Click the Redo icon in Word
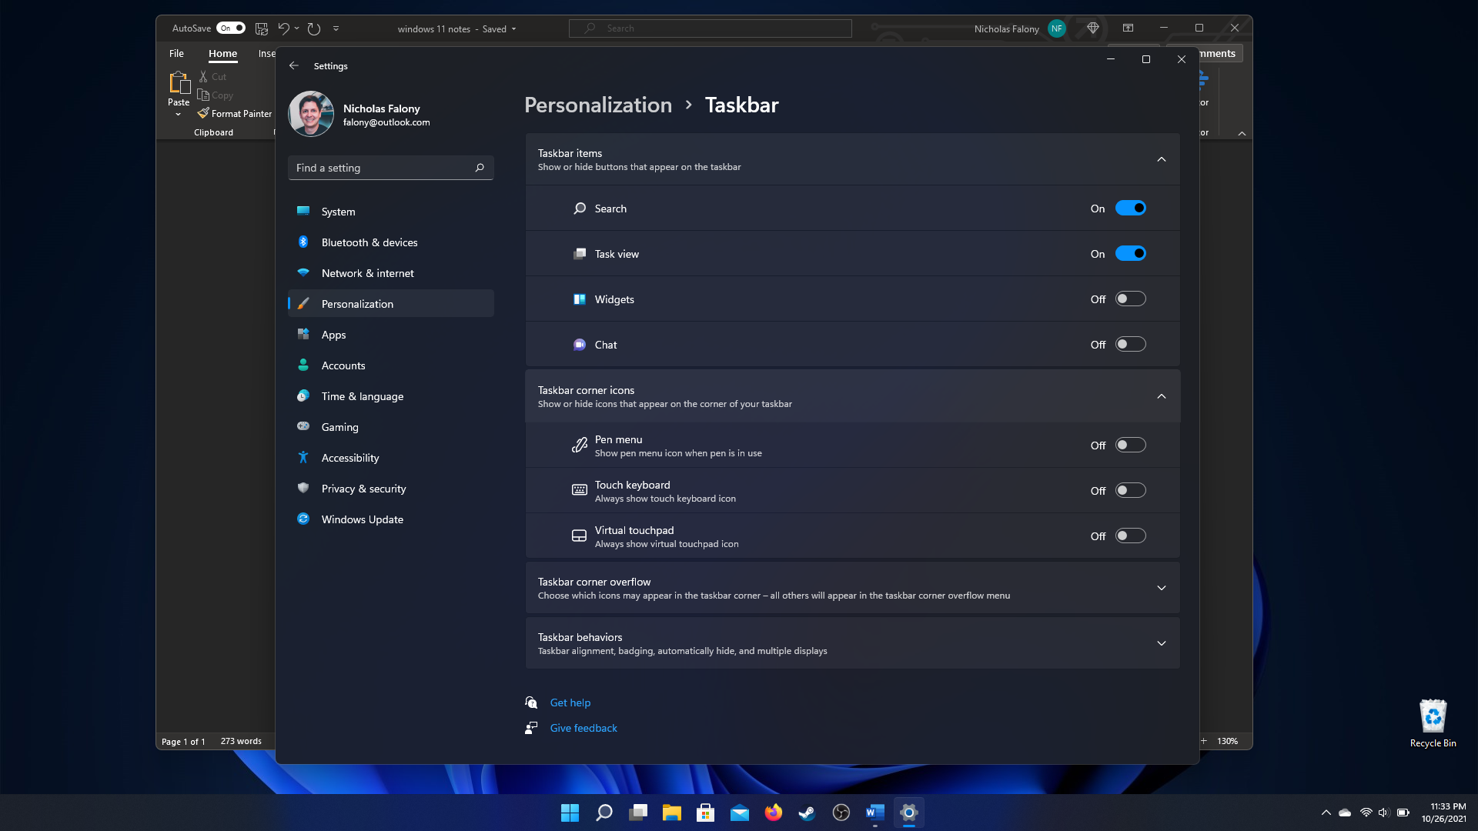Image resolution: width=1478 pixels, height=831 pixels. click(x=314, y=28)
